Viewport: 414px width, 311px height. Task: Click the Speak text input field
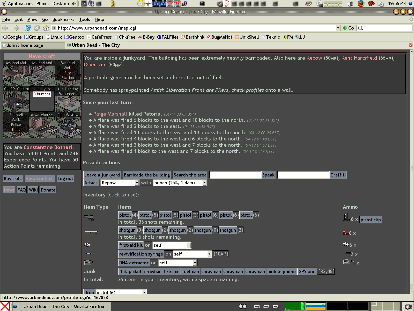click(x=235, y=175)
